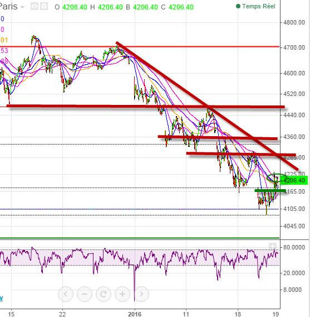Image resolution: width=310 pixels, height=317 pixels.
Task: Click the orange moving average value label
Action: click(x=4, y=40)
